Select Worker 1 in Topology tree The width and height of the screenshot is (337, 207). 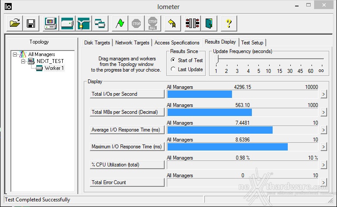click(x=54, y=68)
